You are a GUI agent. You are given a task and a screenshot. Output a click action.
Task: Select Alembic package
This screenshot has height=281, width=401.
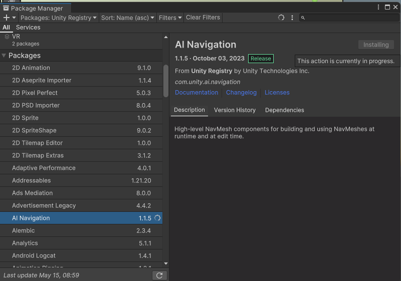coord(81,230)
